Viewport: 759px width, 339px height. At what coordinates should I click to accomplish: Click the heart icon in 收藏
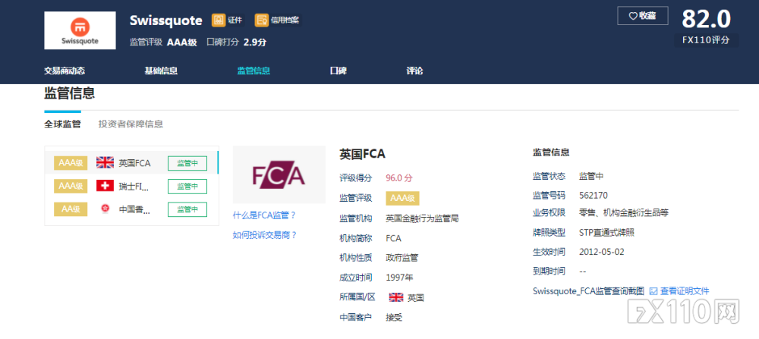(x=633, y=16)
